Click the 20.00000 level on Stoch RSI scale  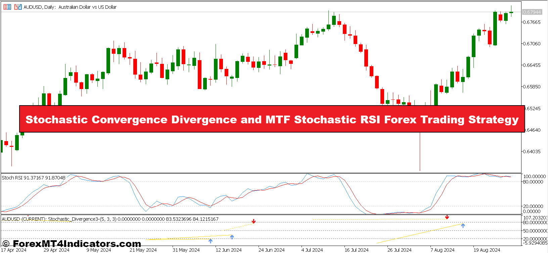pos(533,206)
